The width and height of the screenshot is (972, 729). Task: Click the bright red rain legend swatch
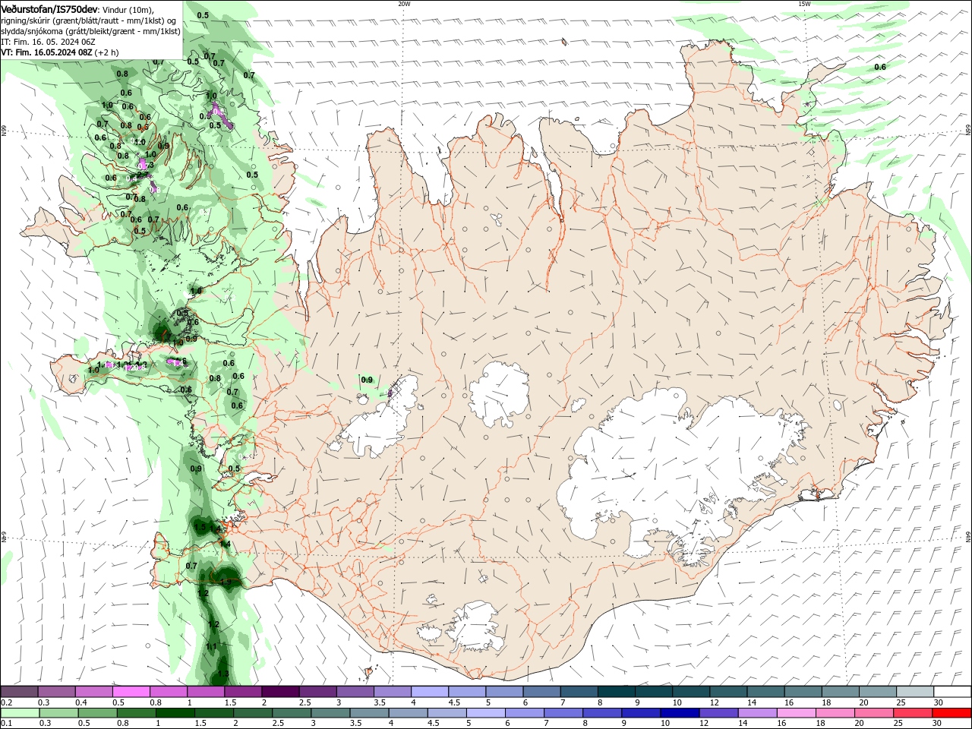(952, 713)
